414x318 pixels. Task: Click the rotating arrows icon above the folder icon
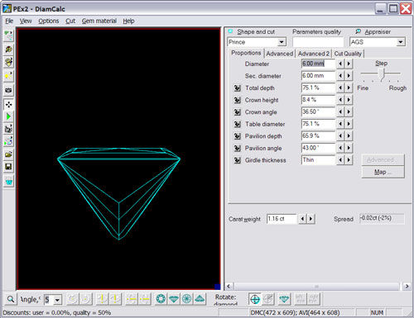click(x=8, y=141)
